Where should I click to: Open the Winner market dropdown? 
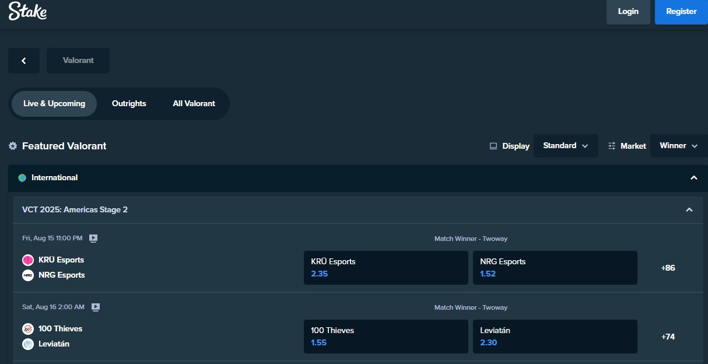679,146
